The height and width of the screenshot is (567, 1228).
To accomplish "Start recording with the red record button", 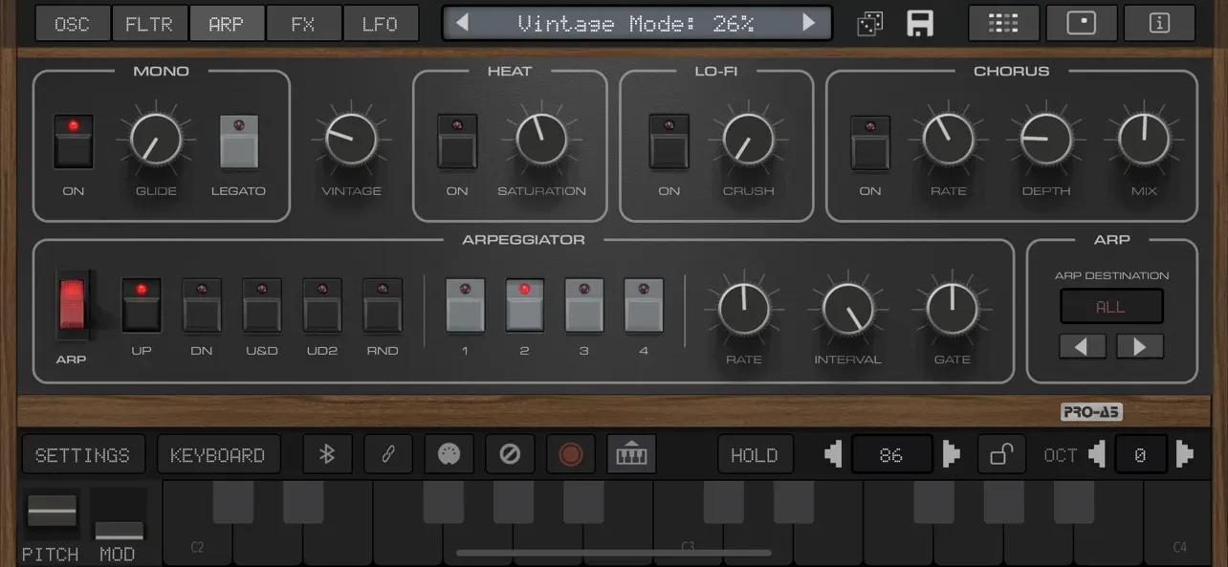I will pyautogui.click(x=571, y=454).
